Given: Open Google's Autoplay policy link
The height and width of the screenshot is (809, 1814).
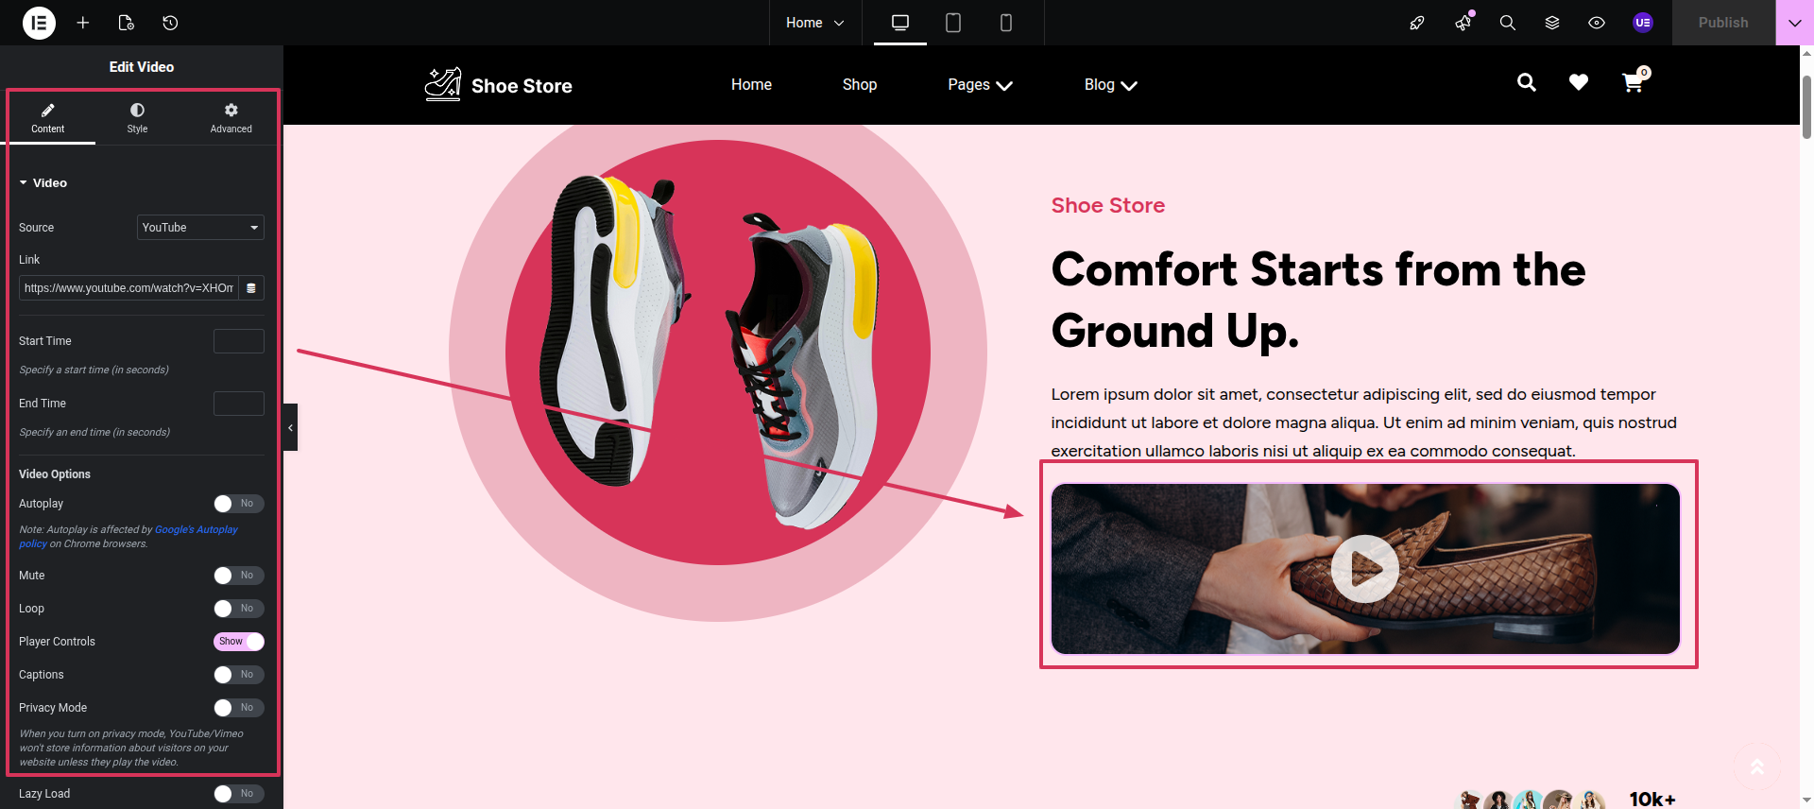Looking at the screenshot, I should tap(196, 530).
